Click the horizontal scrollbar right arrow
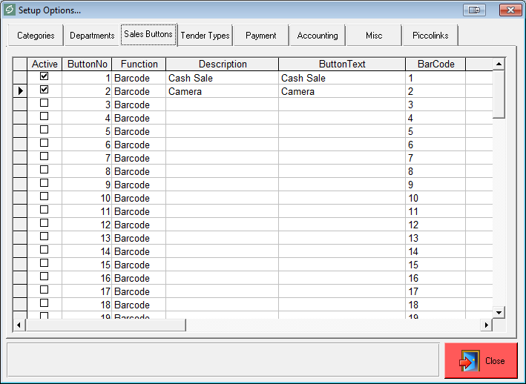The image size is (526, 384). point(487,325)
